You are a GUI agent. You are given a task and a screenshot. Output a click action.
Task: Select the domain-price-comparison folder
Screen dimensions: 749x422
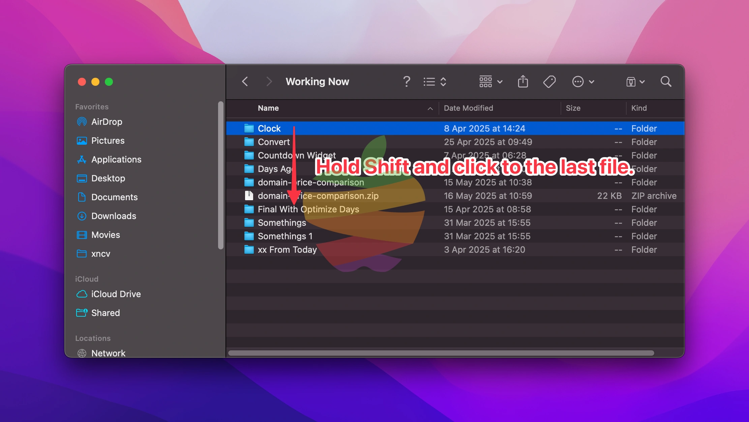coord(455,182)
